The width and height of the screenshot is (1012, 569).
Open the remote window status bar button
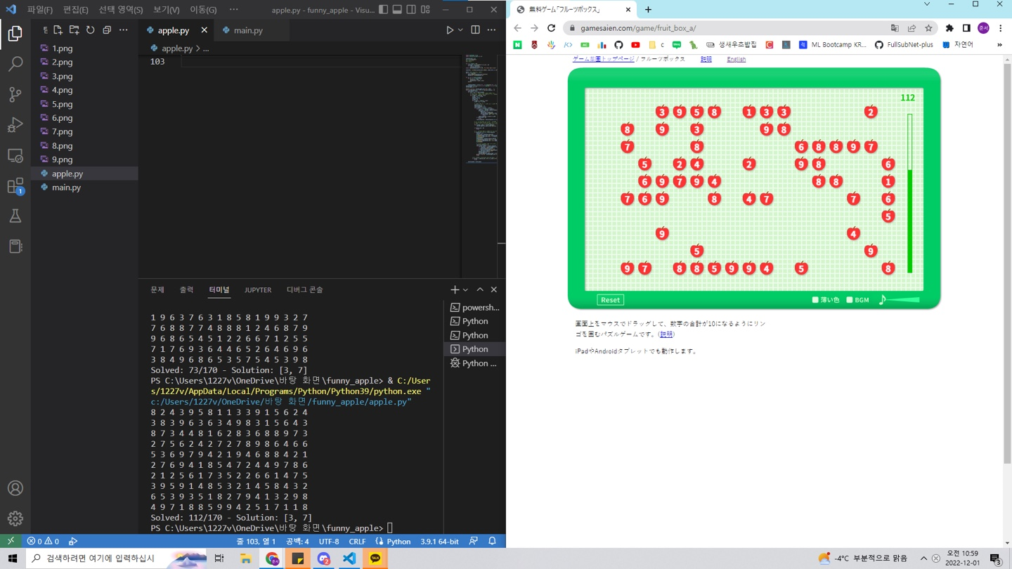[11, 542]
